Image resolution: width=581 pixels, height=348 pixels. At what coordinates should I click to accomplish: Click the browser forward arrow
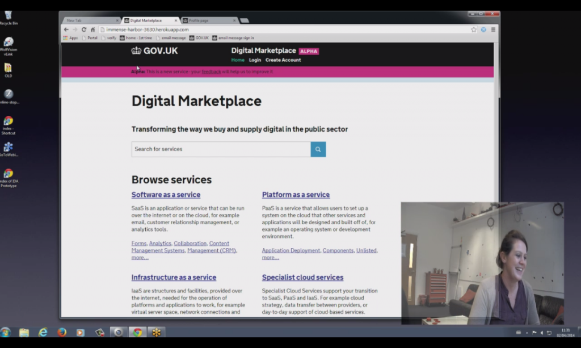tap(75, 30)
